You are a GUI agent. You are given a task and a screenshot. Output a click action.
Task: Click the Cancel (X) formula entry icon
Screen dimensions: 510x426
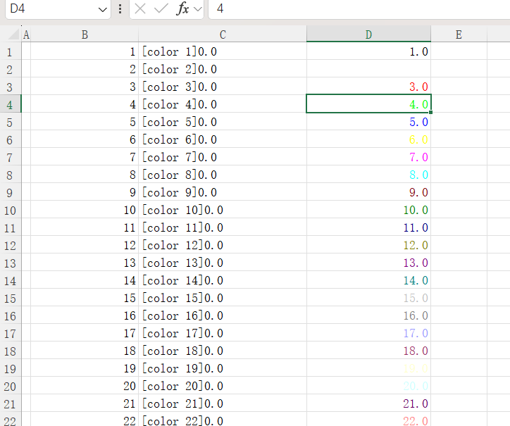[141, 9]
